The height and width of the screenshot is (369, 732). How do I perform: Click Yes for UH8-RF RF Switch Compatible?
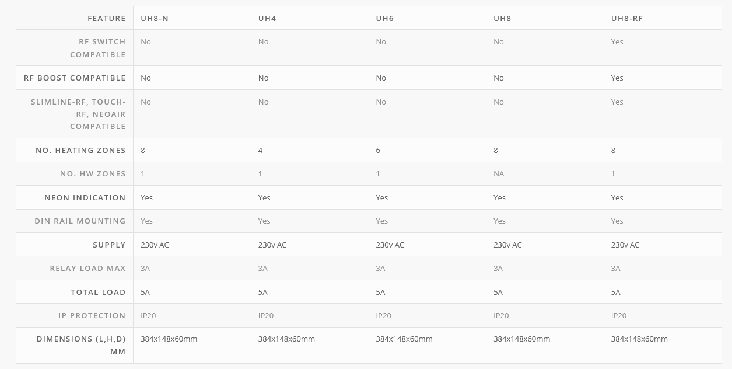(x=617, y=41)
